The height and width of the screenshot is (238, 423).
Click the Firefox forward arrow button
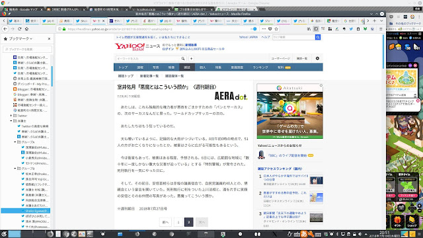point(13,29)
